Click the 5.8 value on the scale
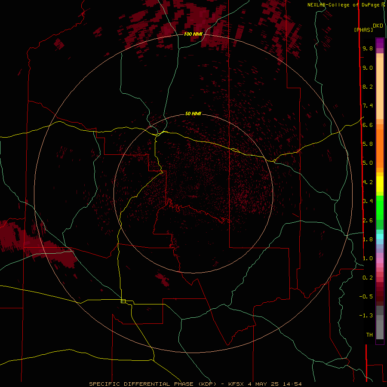The image size is (387, 387). click(368, 144)
